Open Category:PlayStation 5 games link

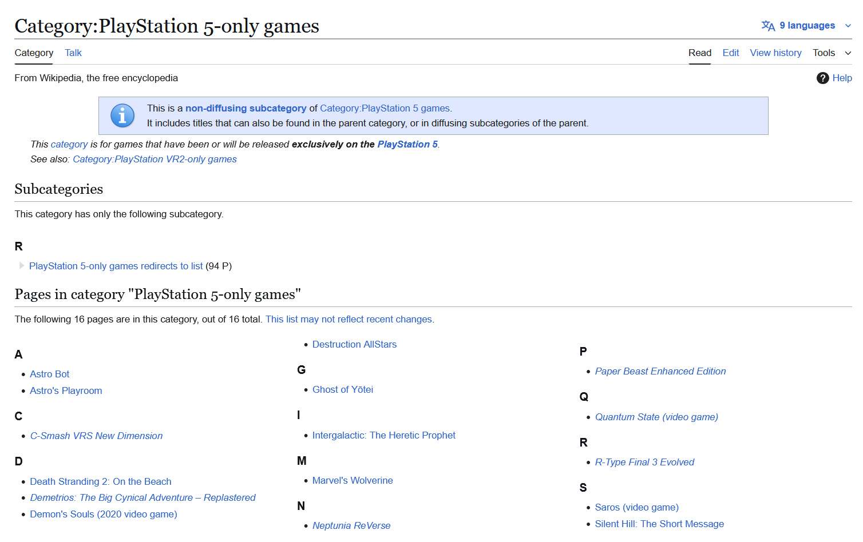[385, 108]
